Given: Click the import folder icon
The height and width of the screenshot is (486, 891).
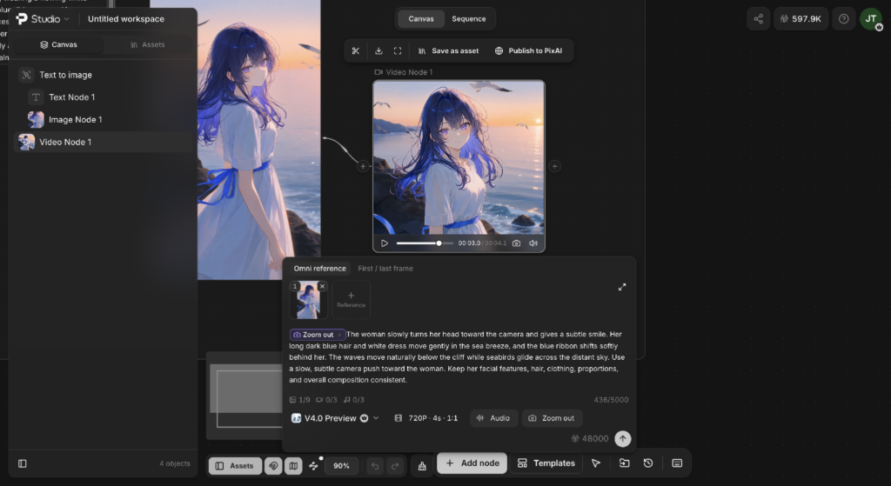Looking at the screenshot, I should [x=624, y=463].
